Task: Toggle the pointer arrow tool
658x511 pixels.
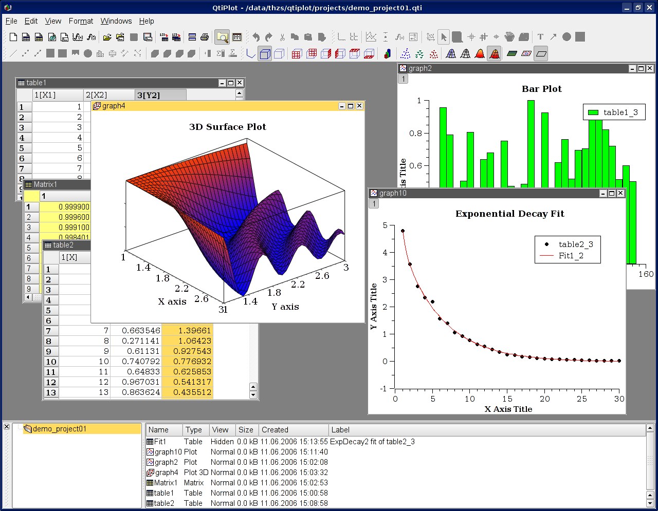Action: pyautogui.click(x=444, y=37)
